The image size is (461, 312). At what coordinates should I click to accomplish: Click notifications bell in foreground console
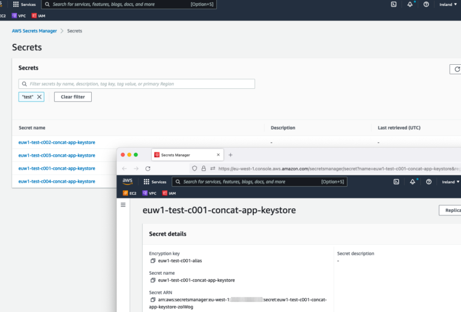413,182
